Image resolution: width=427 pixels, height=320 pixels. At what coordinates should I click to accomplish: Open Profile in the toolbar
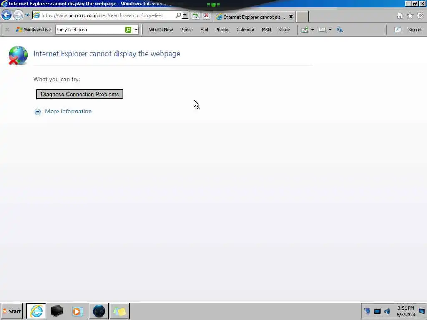click(x=186, y=30)
